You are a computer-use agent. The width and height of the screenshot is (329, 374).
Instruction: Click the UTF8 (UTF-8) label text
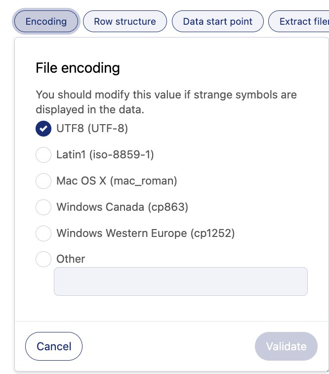[92, 129]
